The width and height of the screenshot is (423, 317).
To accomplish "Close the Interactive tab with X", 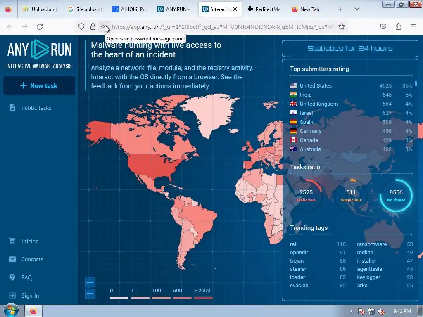I will pyautogui.click(x=235, y=9).
